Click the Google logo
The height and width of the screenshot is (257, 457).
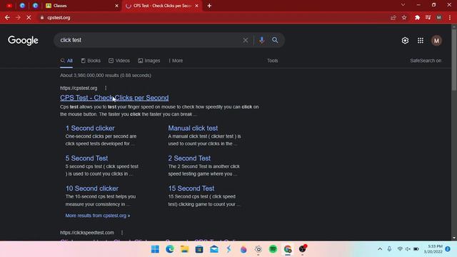point(23,41)
